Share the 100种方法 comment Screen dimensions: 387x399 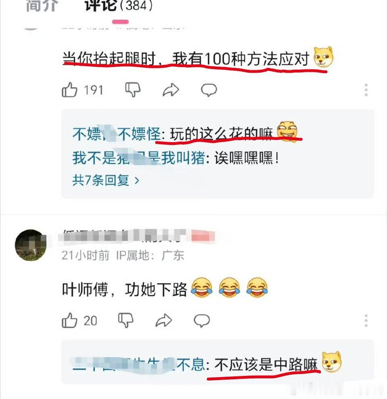pyautogui.click(x=171, y=90)
